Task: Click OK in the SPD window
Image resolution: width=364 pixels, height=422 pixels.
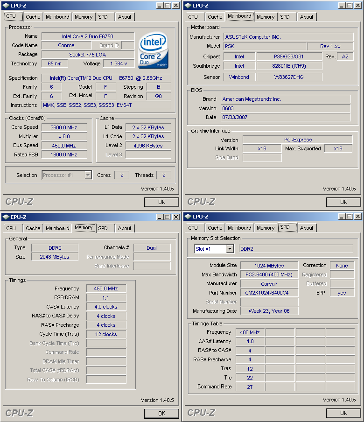Action: pyautogui.click(x=343, y=413)
